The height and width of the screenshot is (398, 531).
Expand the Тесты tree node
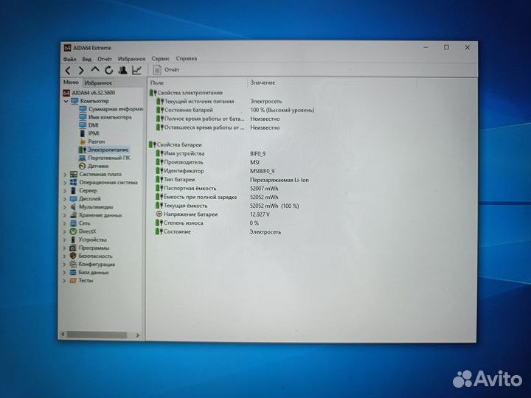pyautogui.click(x=65, y=280)
